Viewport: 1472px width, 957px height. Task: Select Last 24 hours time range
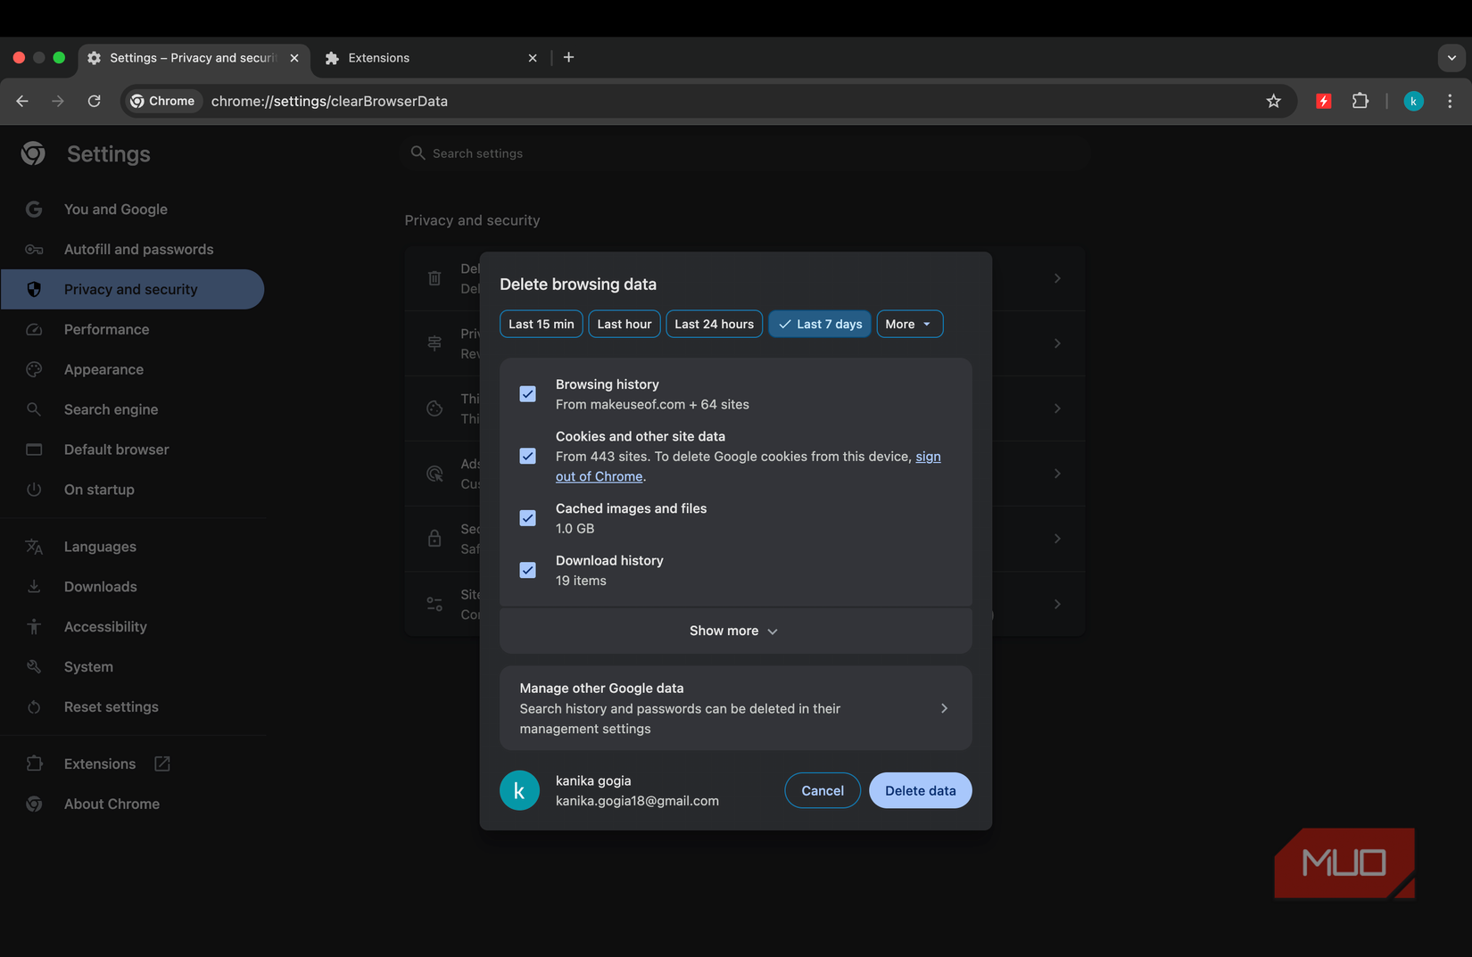714,324
